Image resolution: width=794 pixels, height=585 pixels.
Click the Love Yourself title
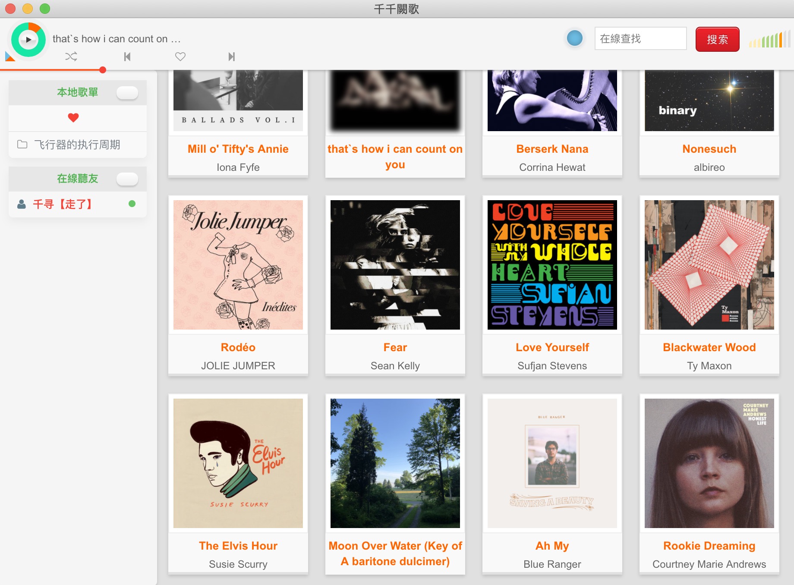(552, 347)
